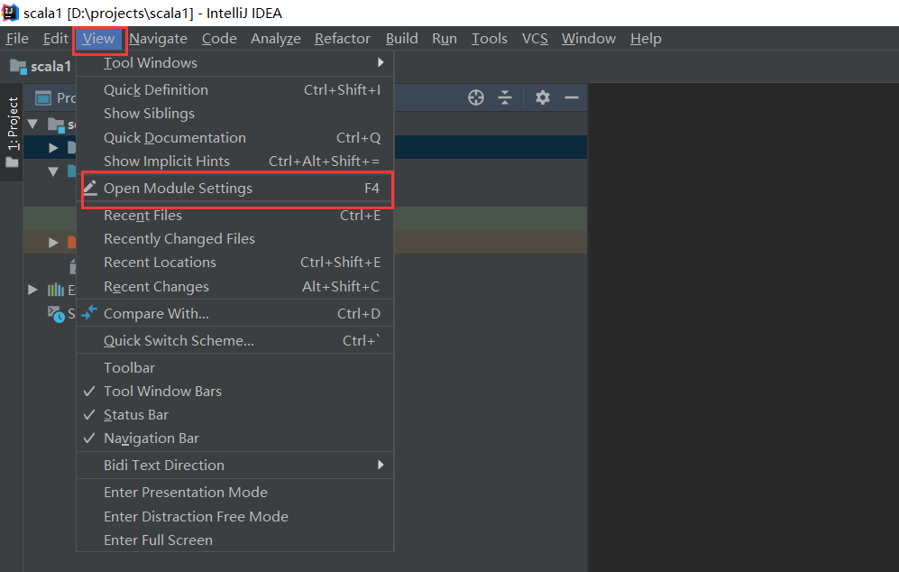
Task: Open project panel settings gear
Action: 543,97
